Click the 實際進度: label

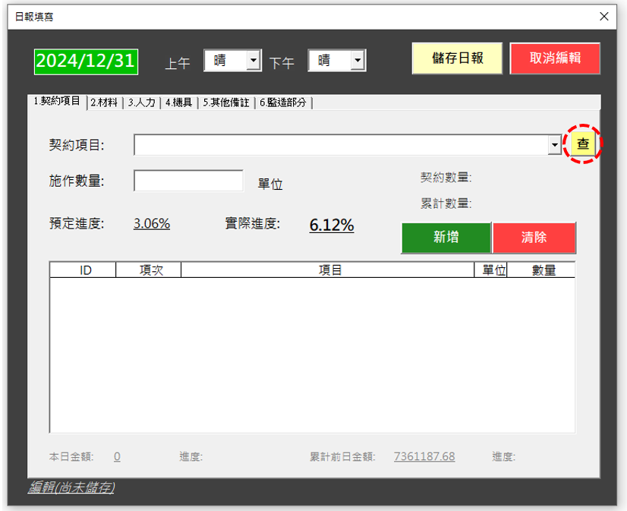(252, 223)
